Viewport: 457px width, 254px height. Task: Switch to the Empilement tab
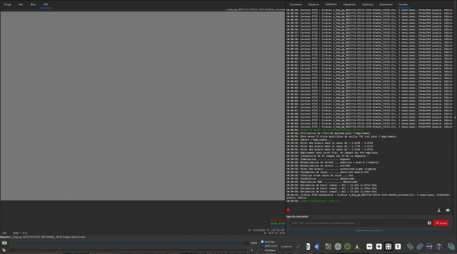click(386, 5)
